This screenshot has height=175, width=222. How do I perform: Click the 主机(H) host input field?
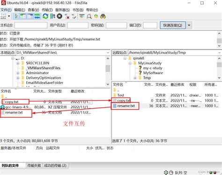pos(31,25)
